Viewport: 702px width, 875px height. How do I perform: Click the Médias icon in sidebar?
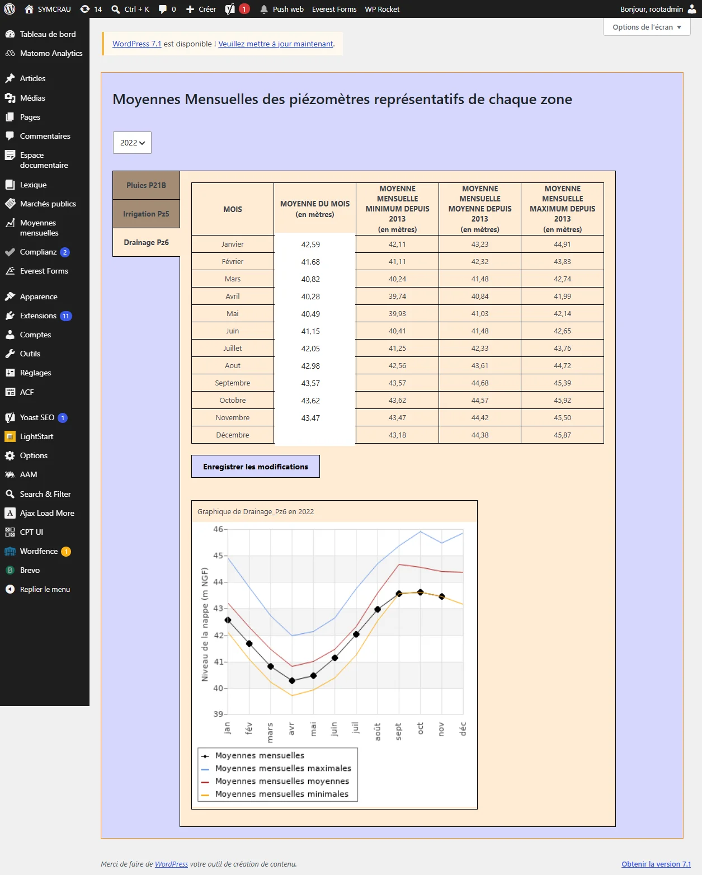[10, 98]
